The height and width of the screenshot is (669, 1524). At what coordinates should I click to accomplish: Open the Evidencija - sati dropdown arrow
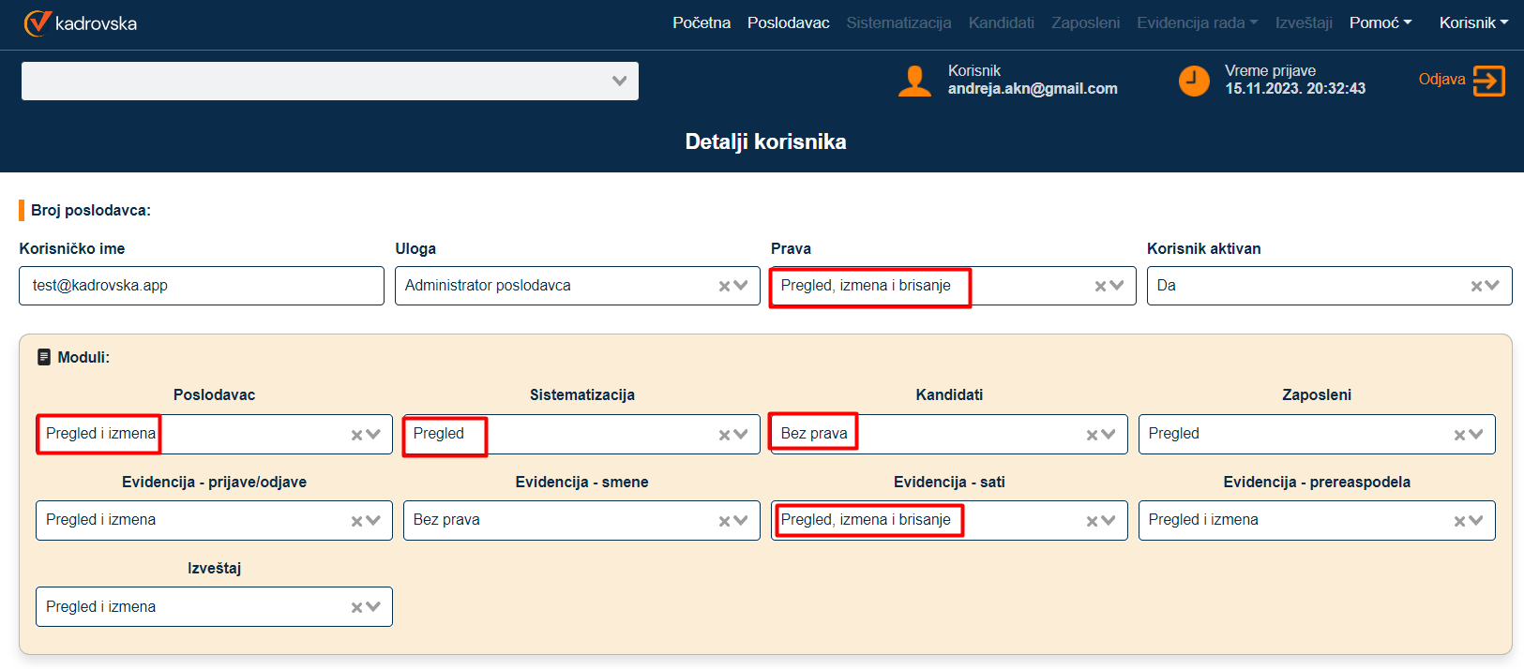[1109, 521]
